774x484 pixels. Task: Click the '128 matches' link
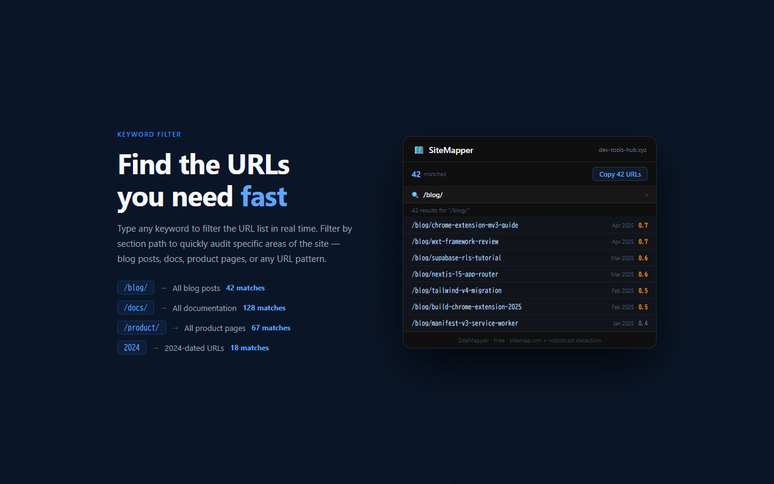click(x=264, y=308)
